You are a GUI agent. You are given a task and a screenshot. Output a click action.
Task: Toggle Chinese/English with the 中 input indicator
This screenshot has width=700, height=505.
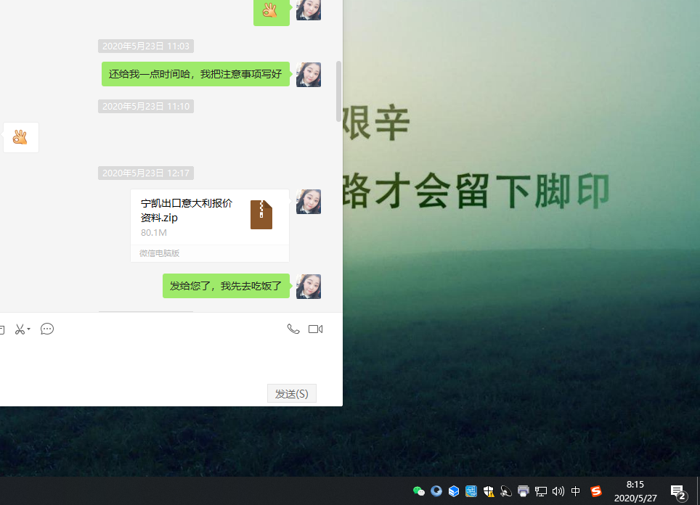[575, 491]
